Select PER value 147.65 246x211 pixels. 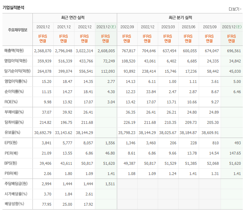(x=235, y=153)
